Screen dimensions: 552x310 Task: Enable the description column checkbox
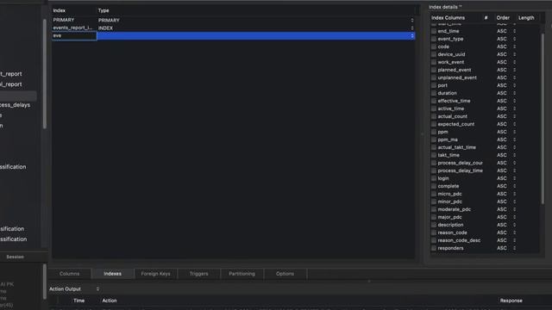coord(434,225)
